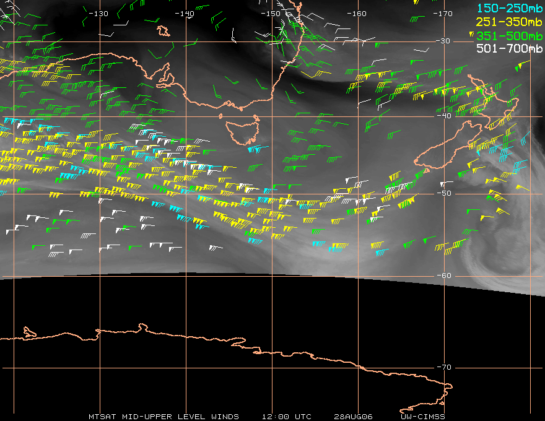
Task: Click the 28AUG06 date label
Action: tap(353, 417)
